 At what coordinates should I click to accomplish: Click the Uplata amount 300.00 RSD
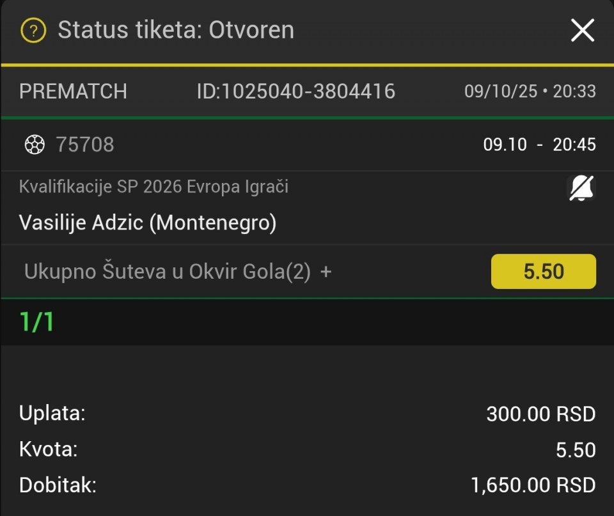[540, 414]
